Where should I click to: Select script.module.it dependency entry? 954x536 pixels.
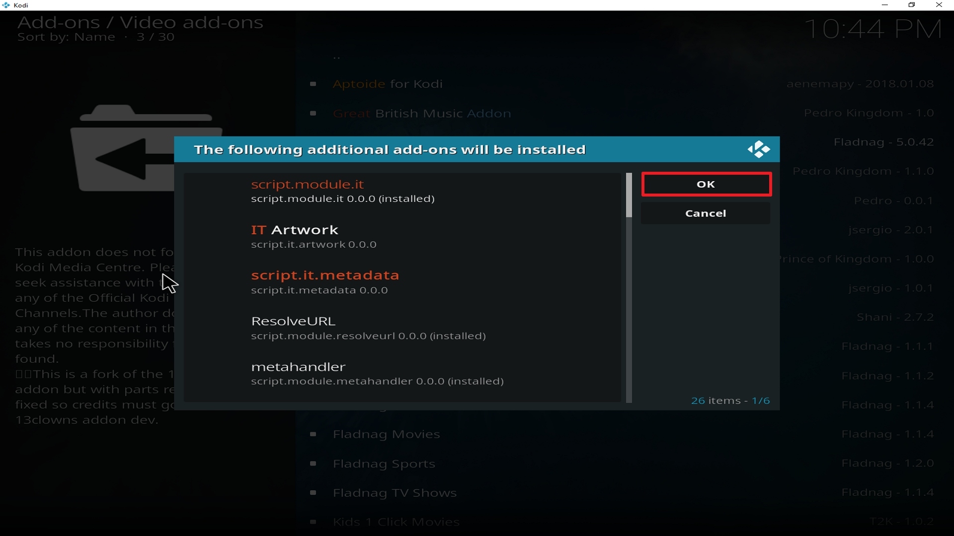click(402, 192)
